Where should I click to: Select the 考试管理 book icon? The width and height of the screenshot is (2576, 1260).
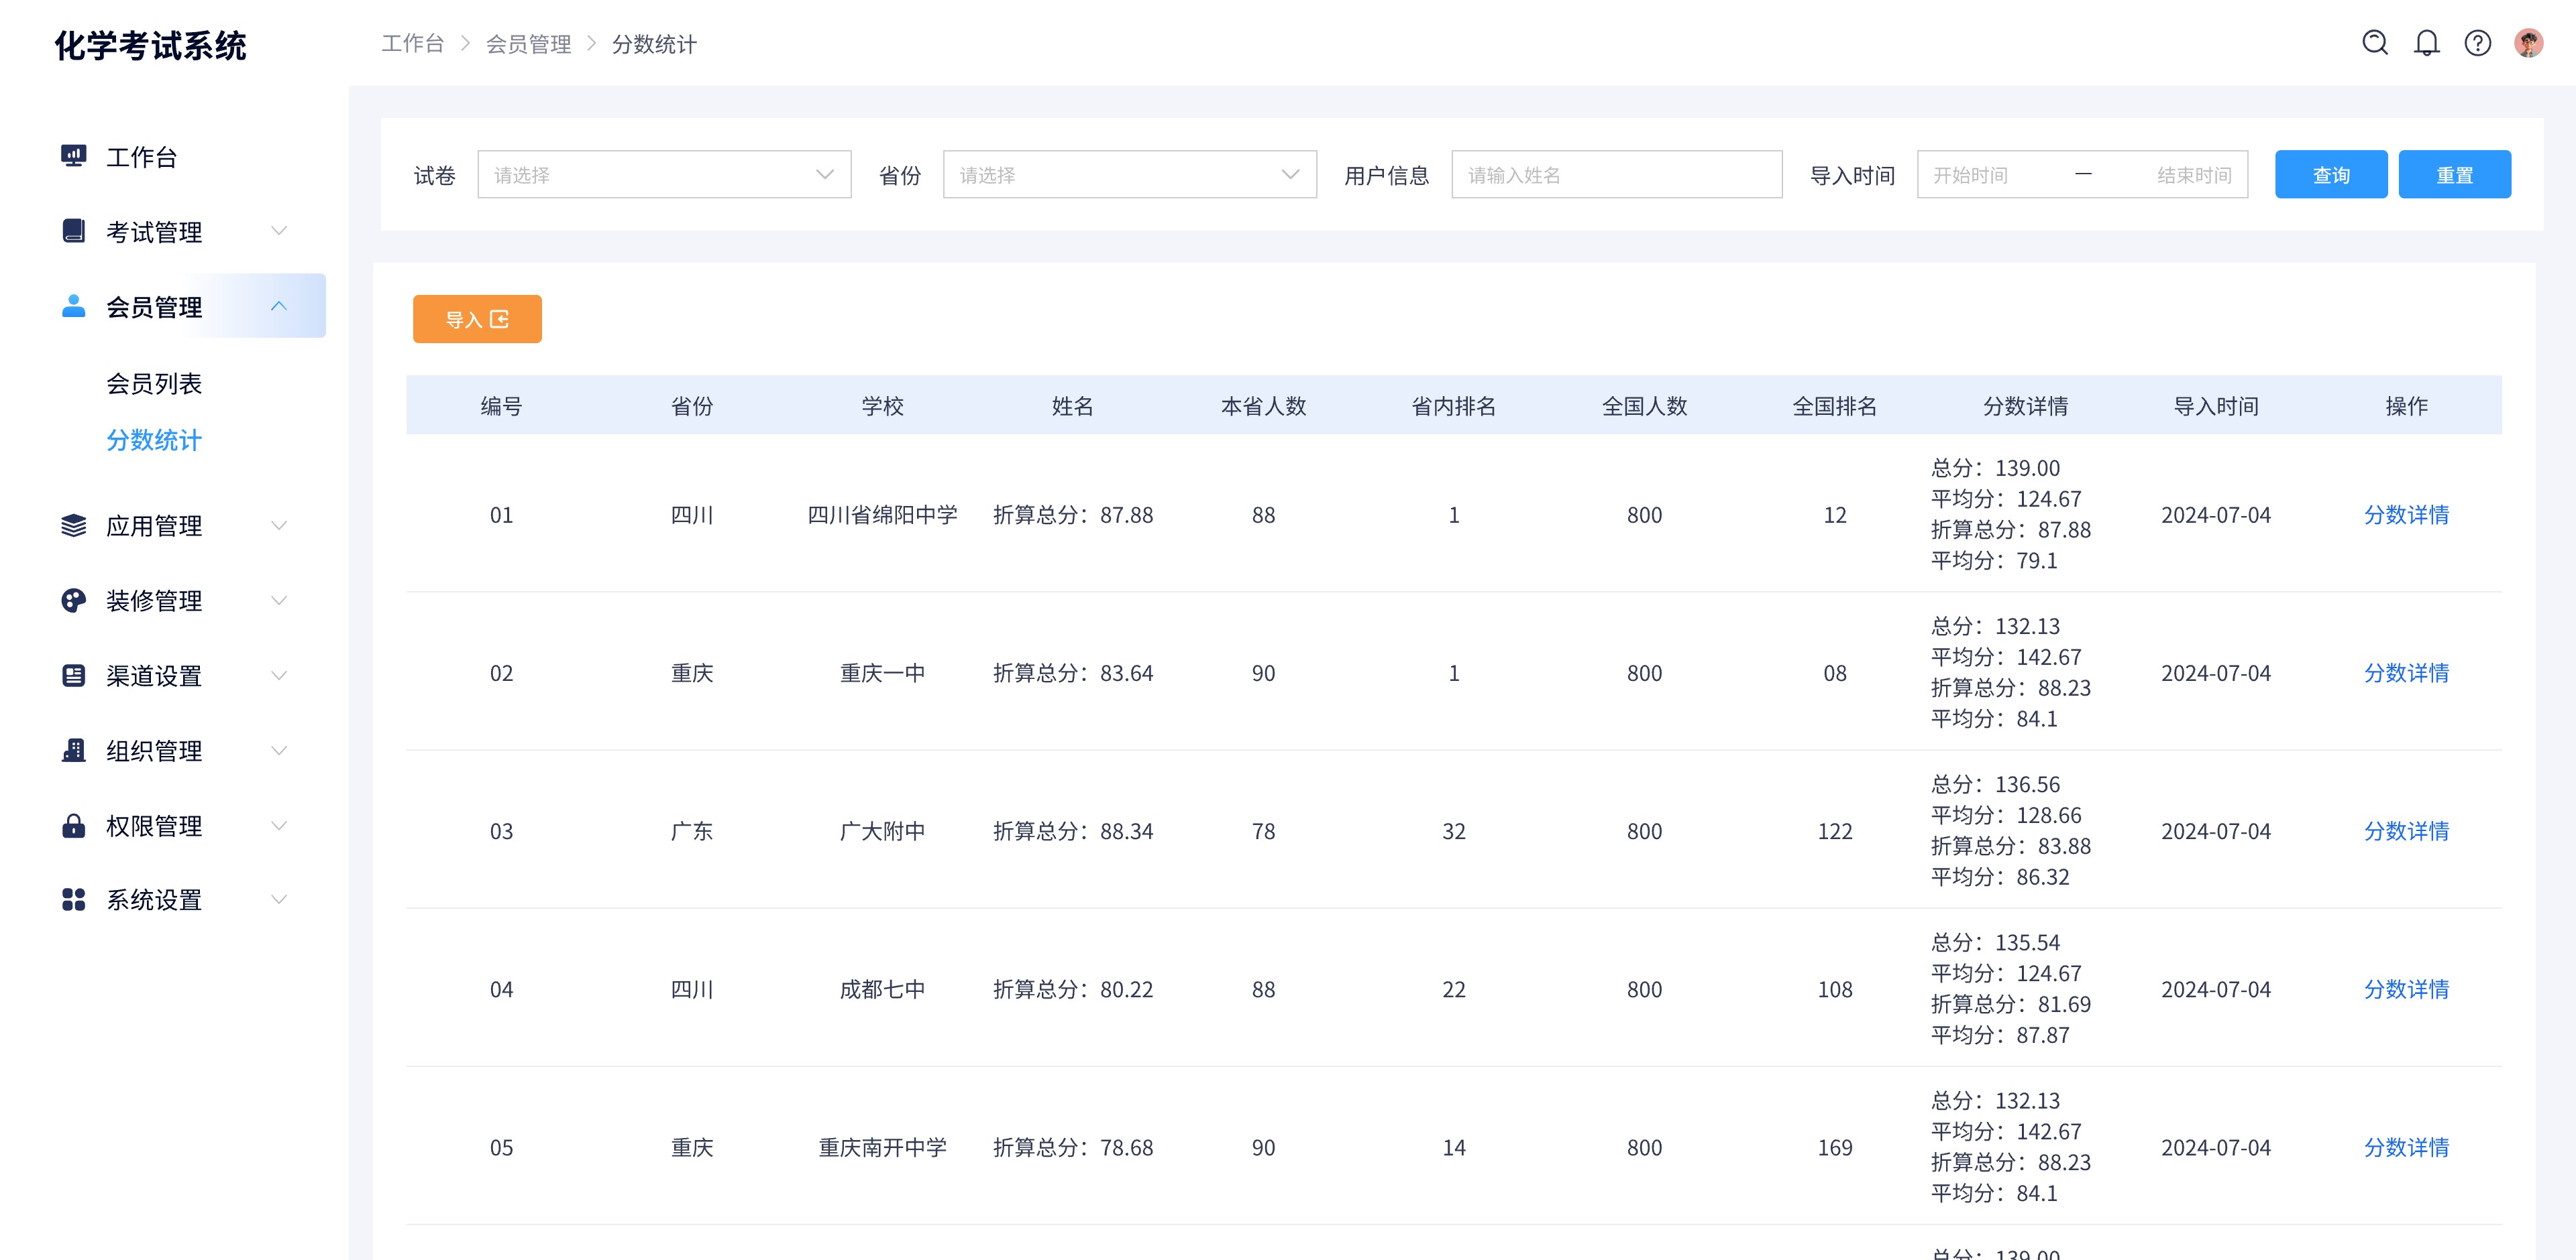click(73, 231)
